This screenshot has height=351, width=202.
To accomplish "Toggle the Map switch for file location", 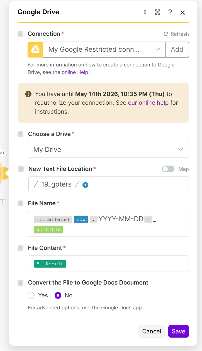I will 168,169.
